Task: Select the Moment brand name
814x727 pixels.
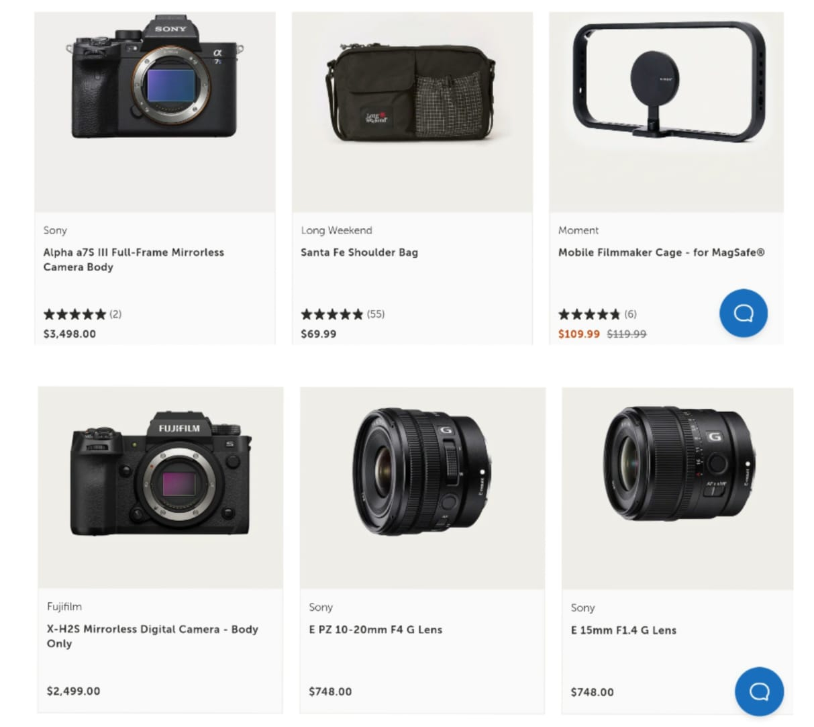Action: pyautogui.click(x=578, y=230)
